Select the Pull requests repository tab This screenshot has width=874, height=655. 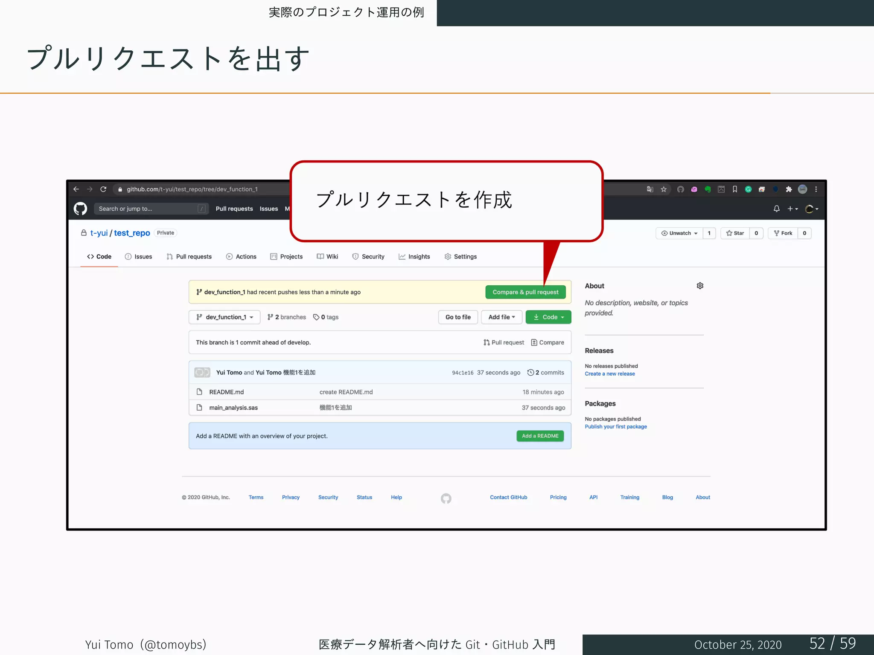click(189, 256)
